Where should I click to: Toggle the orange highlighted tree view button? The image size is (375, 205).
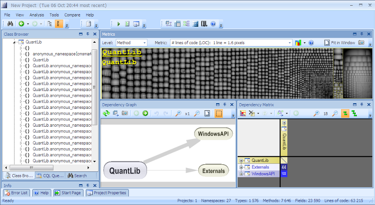59,23
